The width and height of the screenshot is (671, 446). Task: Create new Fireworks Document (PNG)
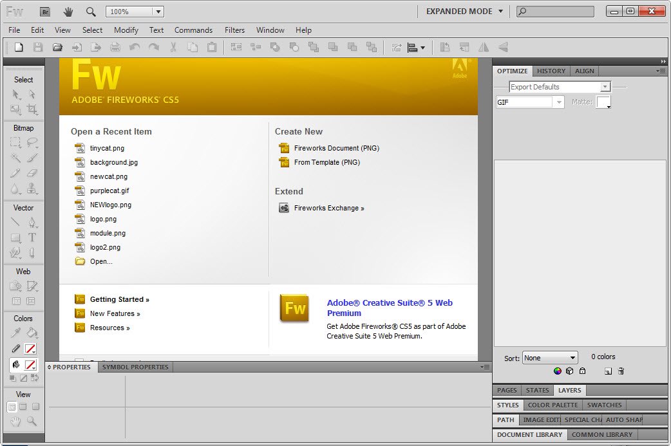pos(336,148)
